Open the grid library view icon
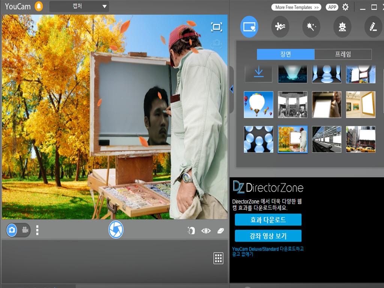This screenshot has width=384, height=288. pos(218,258)
